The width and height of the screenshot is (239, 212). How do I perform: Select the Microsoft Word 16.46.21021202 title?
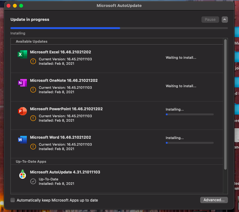pos(61,137)
